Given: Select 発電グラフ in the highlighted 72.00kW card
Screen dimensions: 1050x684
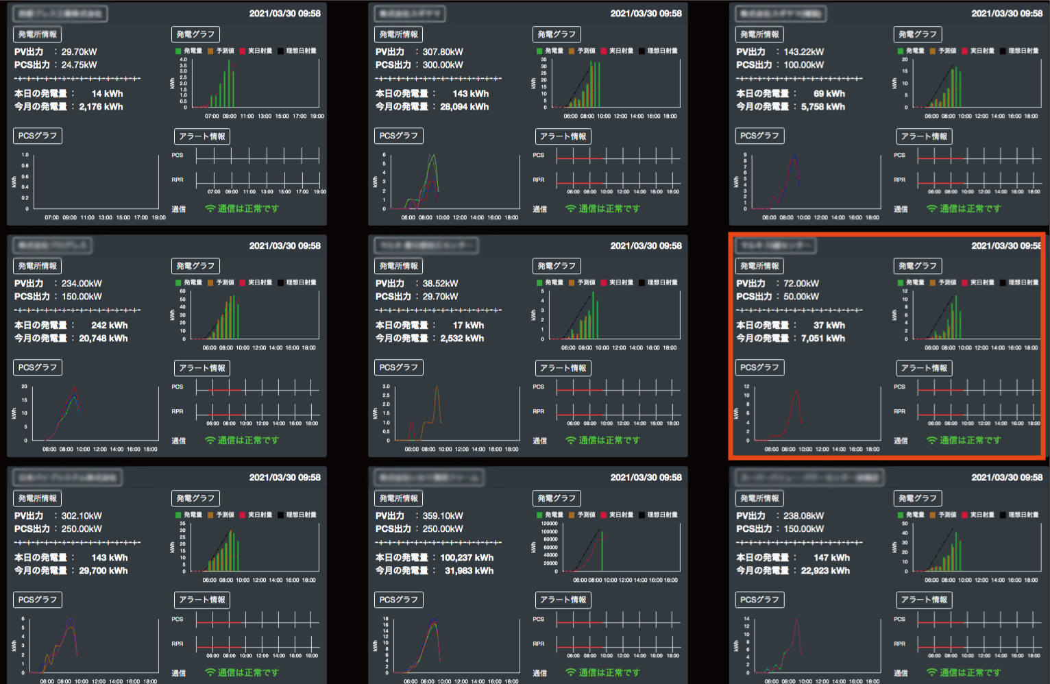Looking at the screenshot, I should (918, 266).
